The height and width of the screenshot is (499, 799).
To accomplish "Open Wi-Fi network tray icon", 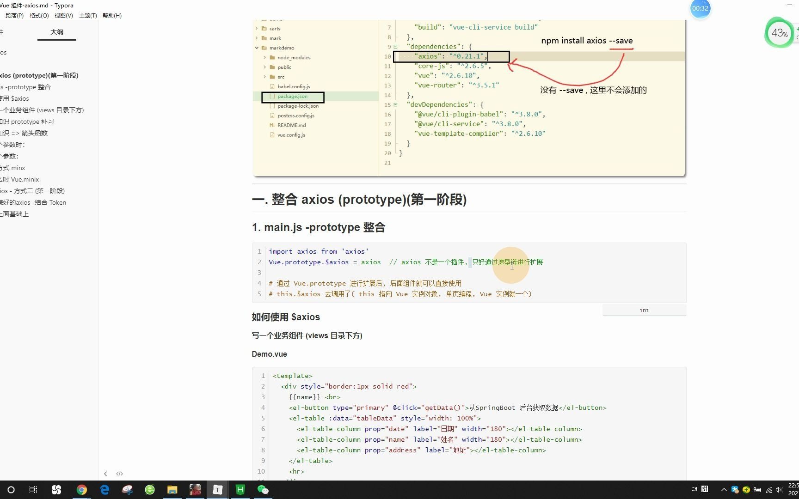I will coord(769,490).
